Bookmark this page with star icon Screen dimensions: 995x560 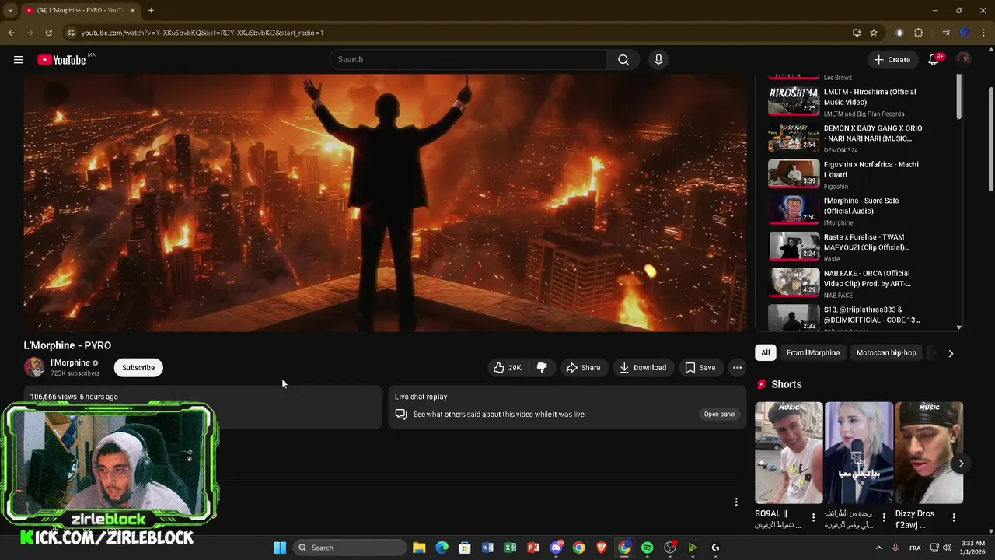(x=874, y=33)
